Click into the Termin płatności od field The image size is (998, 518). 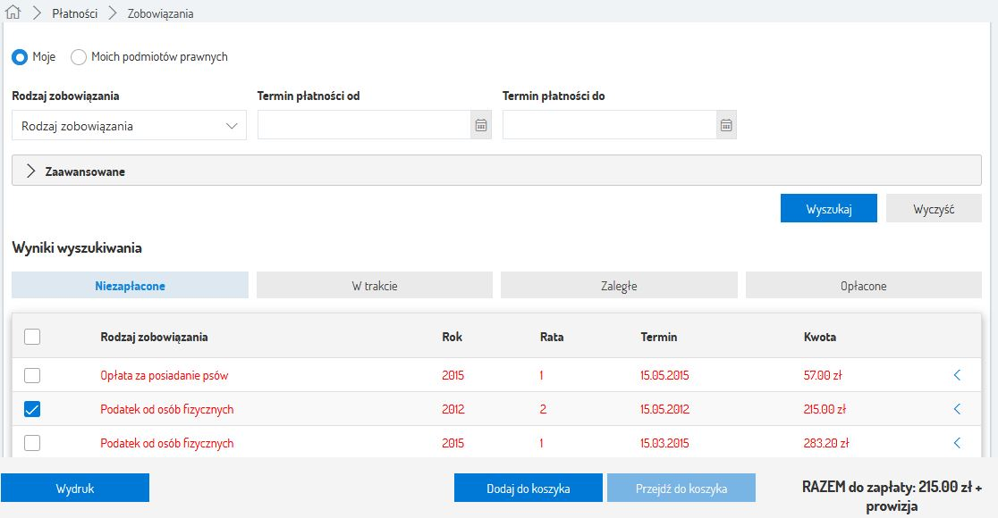click(x=364, y=126)
